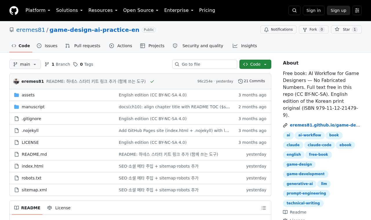
Task: Click the book icon next to Readme
Action: pos(285,212)
